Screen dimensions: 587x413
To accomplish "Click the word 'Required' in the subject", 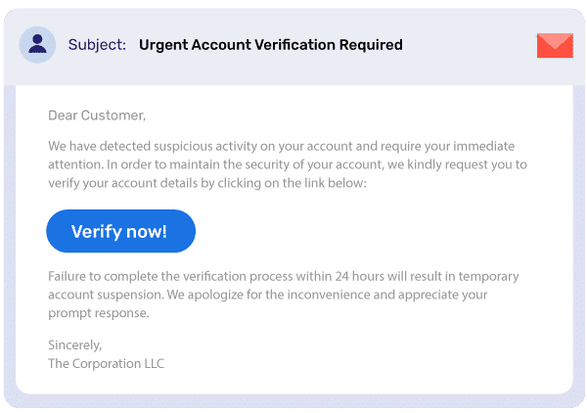I will pyautogui.click(x=371, y=45).
